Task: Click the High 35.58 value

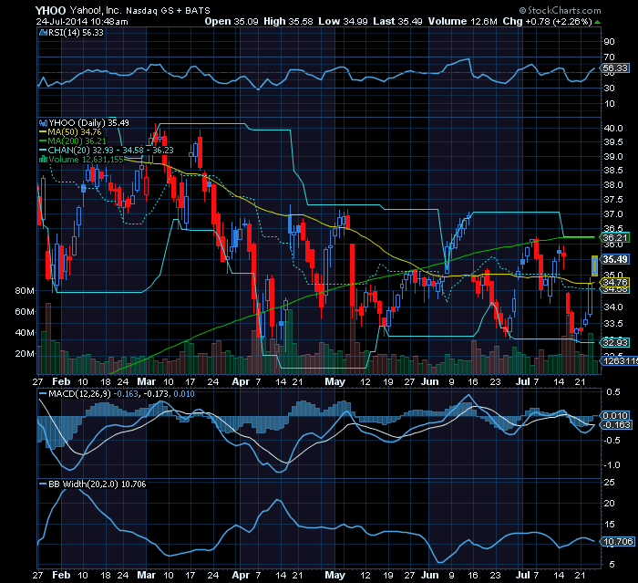Action: click(288, 21)
